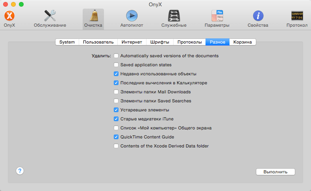The width and height of the screenshot is (311, 191).
Task: Open the Параметры settings icon
Action: (217, 16)
